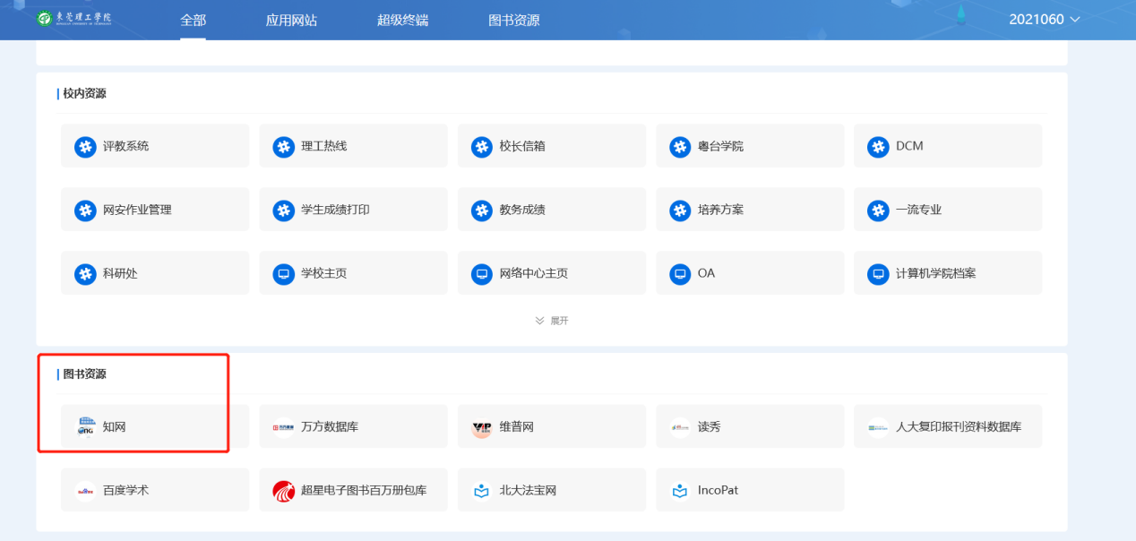
Task: Click the university logo in header
Action: click(74, 19)
